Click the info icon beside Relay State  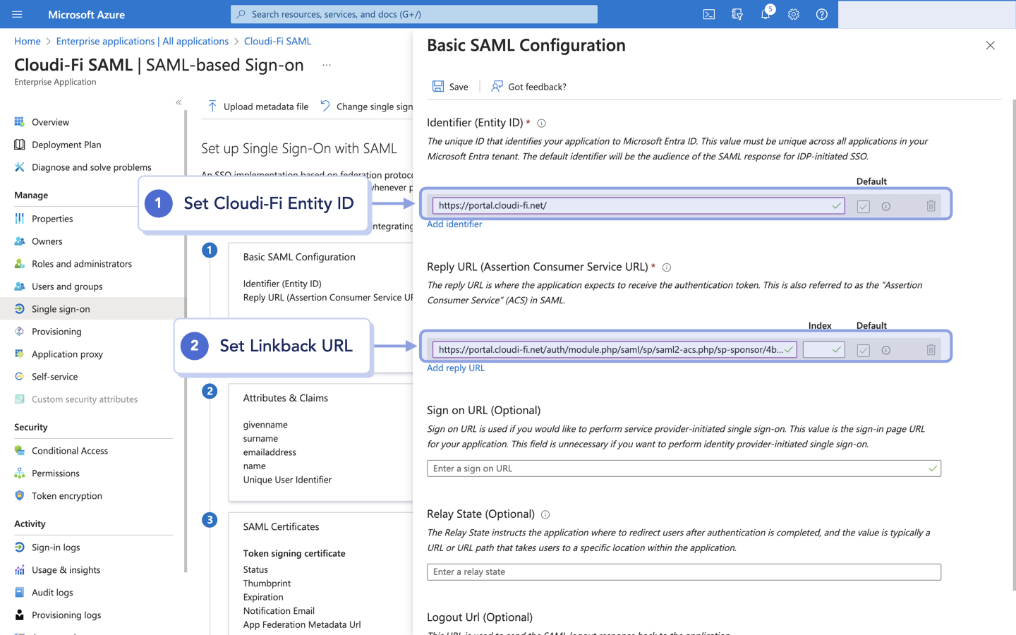coord(545,514)
